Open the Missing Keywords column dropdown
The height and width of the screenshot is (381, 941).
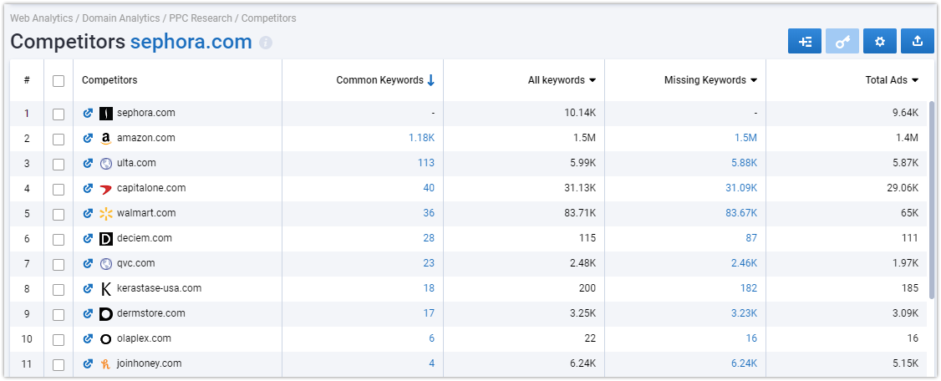pos(754,80)
